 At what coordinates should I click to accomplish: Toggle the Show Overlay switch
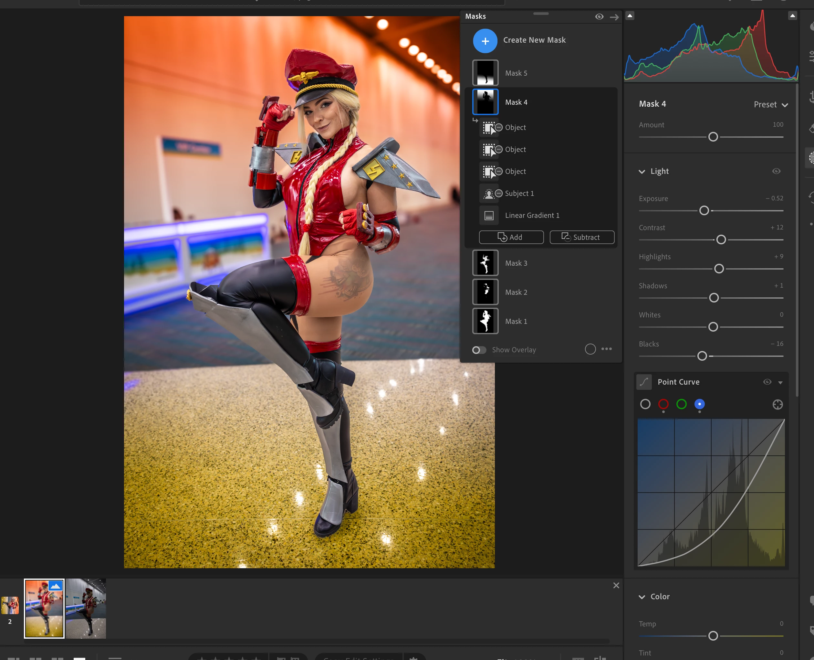click(x=479, y=350)
